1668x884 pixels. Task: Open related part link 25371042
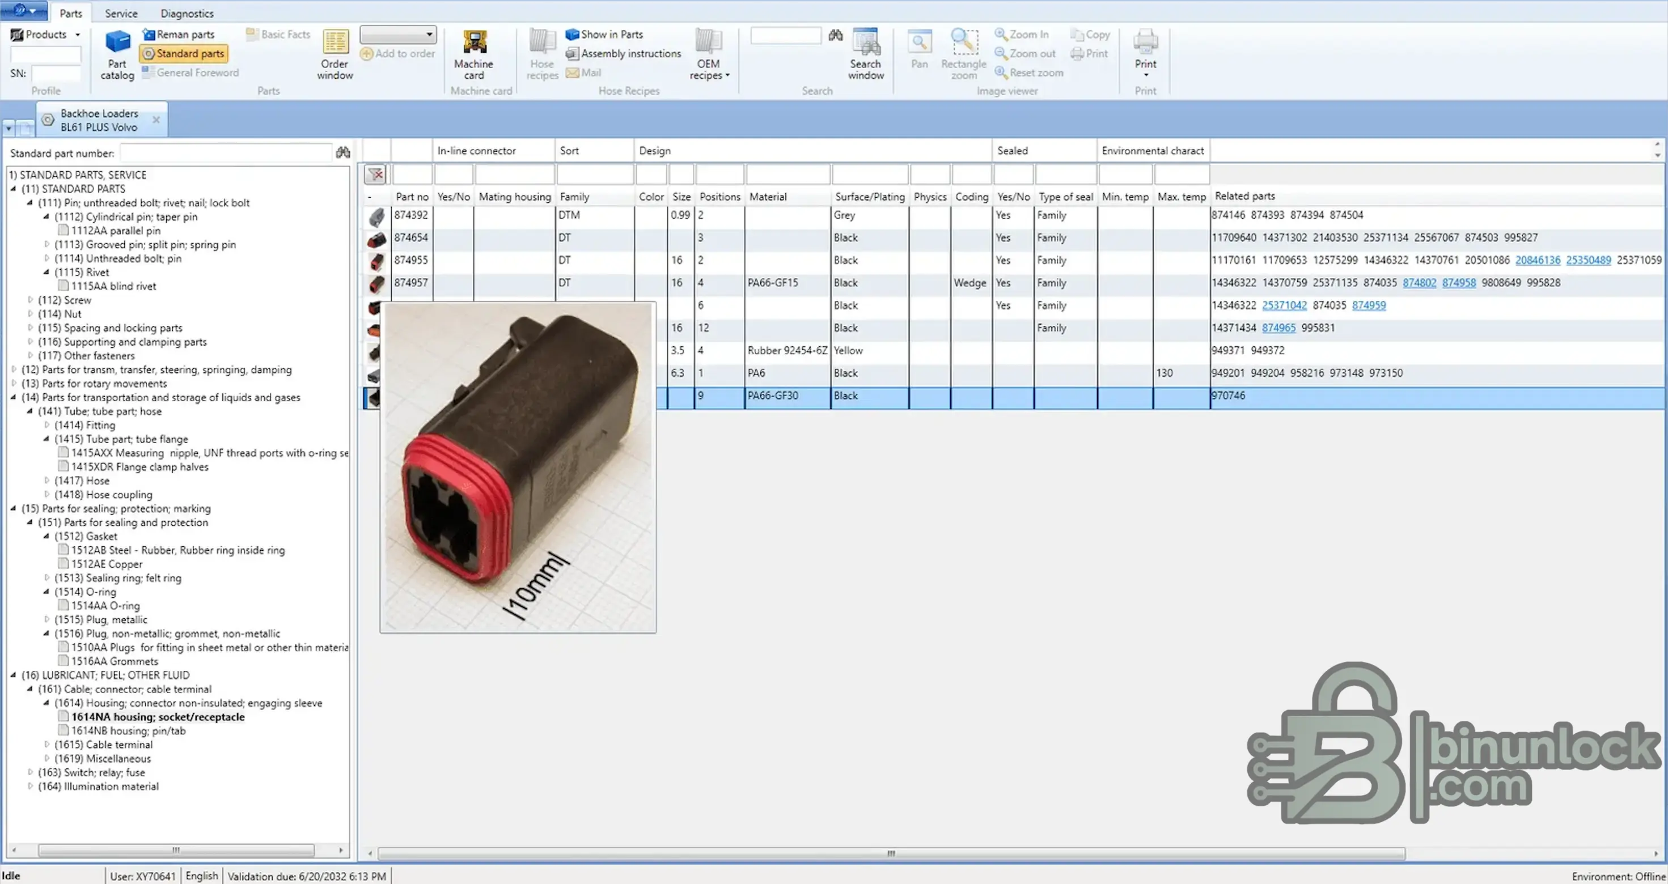[1284, 305]
